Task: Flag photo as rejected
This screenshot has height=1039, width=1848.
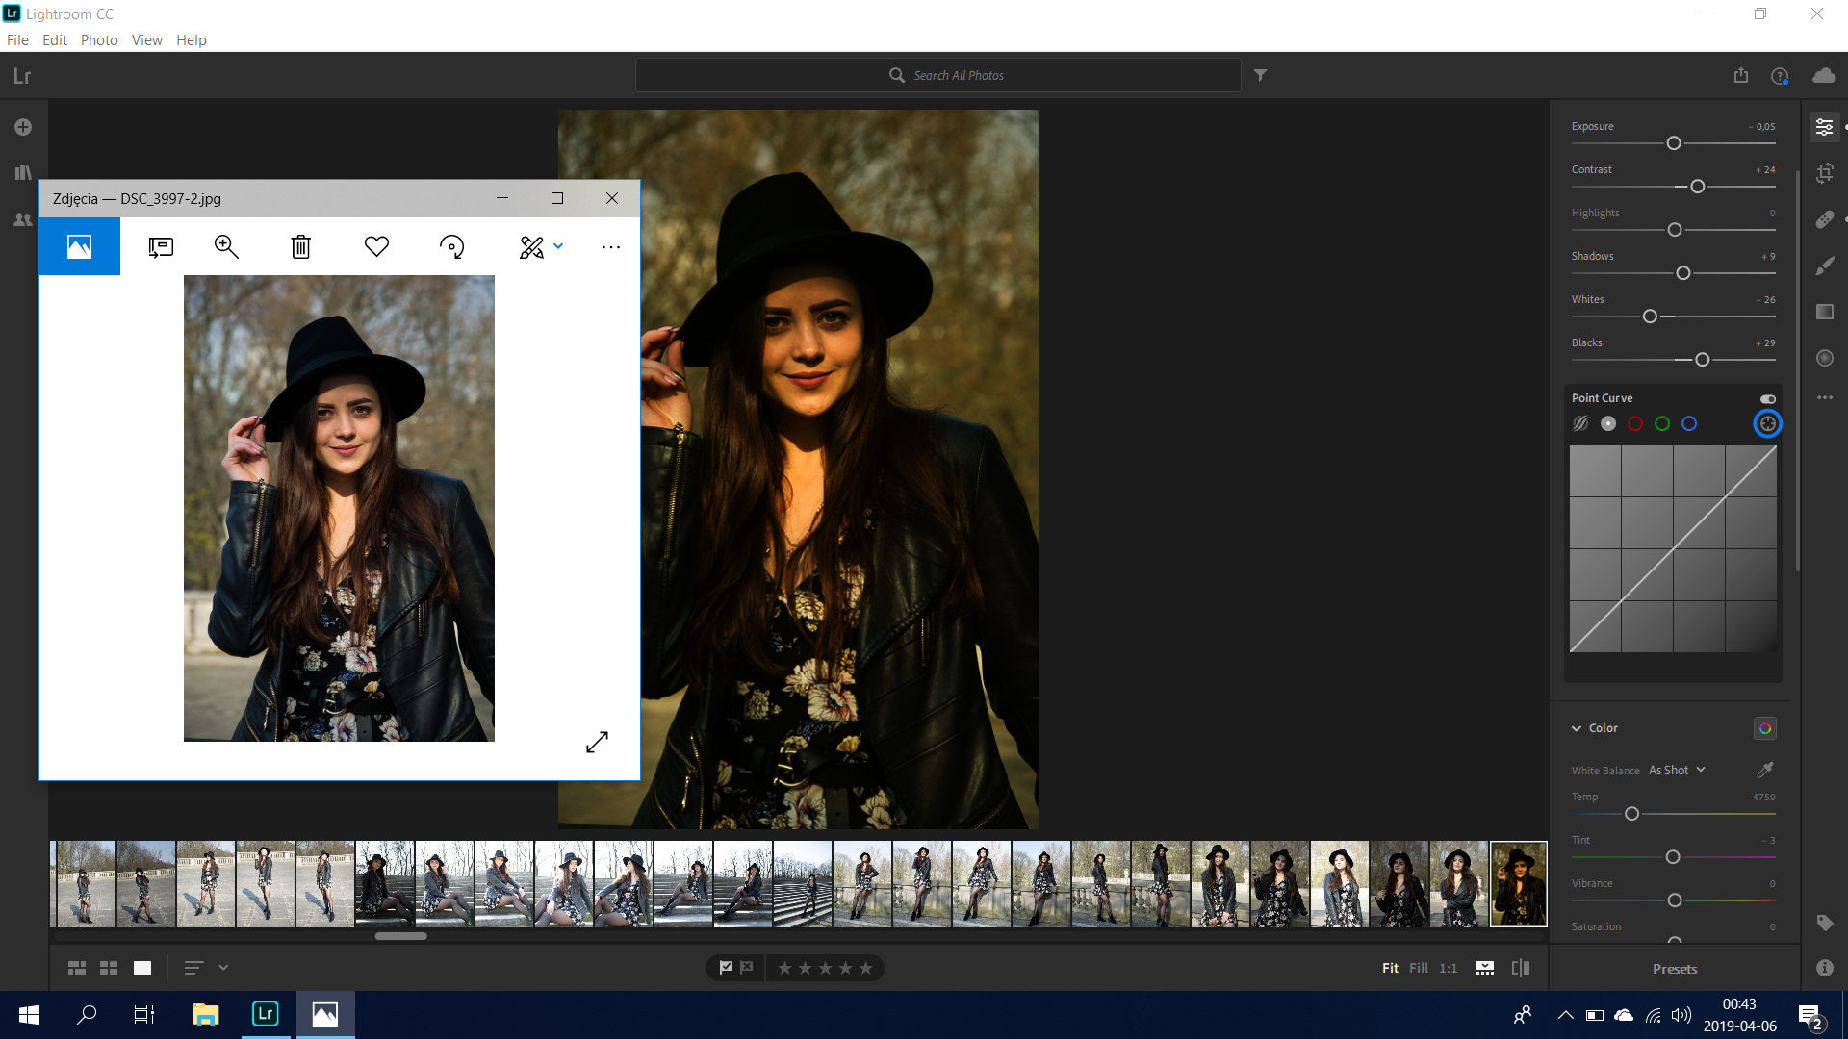Action: pos(747,968)
